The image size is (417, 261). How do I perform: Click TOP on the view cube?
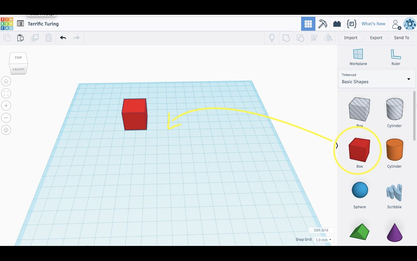(x=18, y=57)
